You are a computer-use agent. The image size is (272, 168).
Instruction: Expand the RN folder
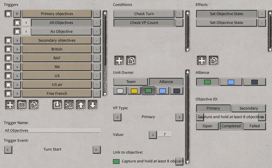(x=17, y=67)
